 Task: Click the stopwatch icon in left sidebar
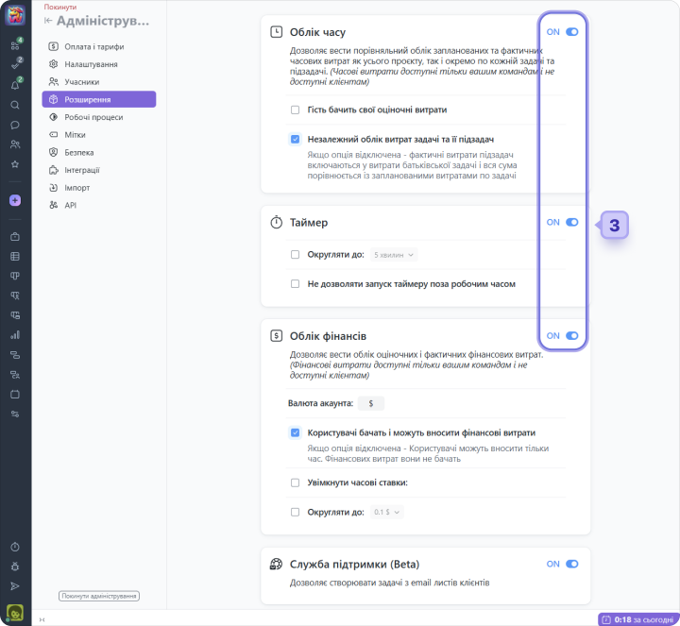pos(14,547)
